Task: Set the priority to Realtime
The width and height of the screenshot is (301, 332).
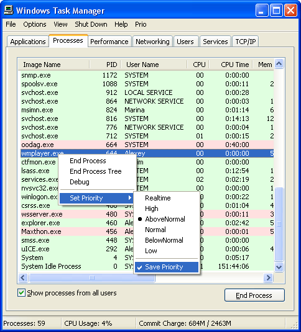Action: tap(157, 198)
